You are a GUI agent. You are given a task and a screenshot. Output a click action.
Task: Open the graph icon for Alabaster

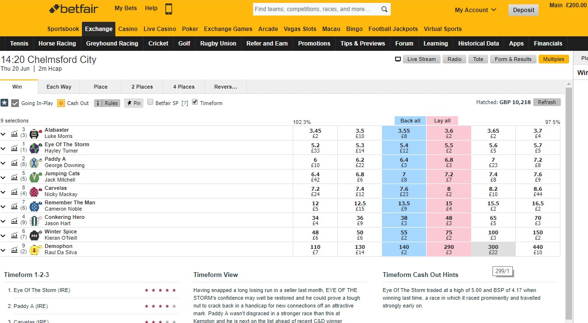click(14, 133)
